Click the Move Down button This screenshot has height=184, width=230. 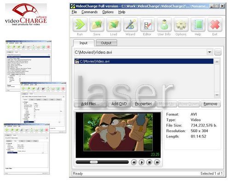tap(189, 104)
